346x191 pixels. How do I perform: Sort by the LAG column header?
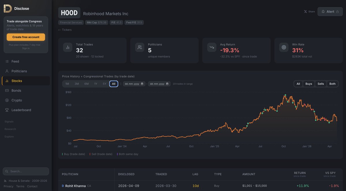(x=195, y=174)
